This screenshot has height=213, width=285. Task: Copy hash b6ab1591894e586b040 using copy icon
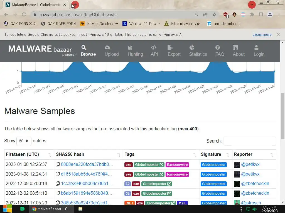(x=58, y=193)
